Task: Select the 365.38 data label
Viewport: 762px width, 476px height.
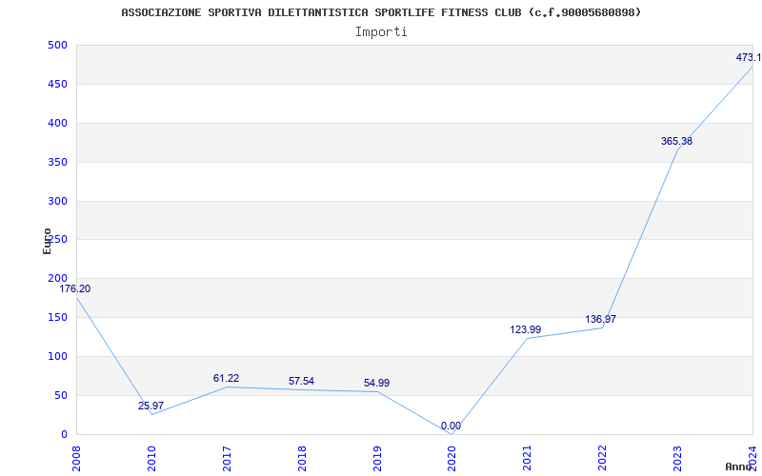Action: click(x=676, y=141)
